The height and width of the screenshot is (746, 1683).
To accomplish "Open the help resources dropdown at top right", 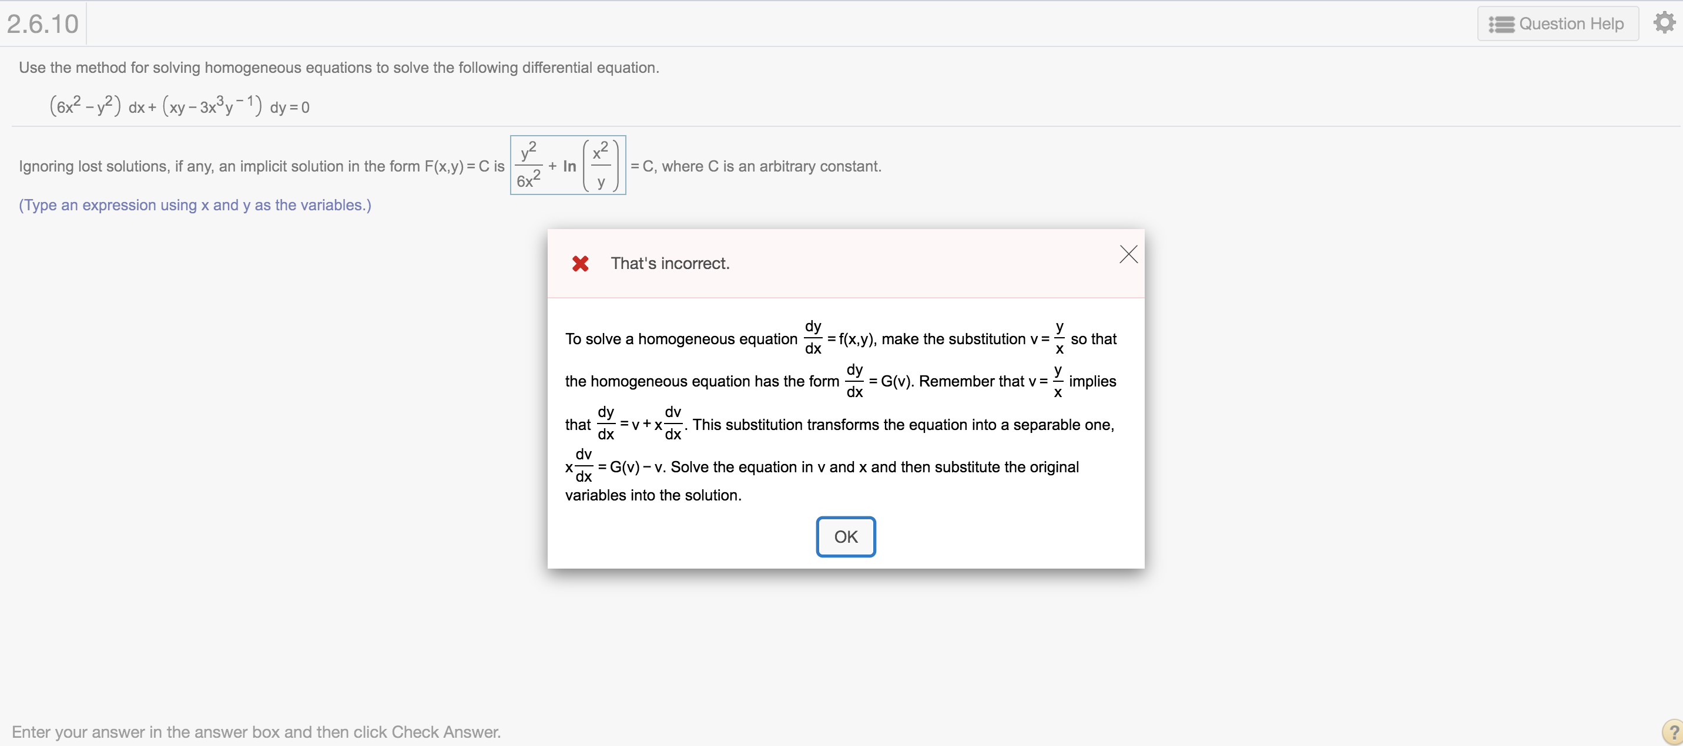I will point(1558,23).
